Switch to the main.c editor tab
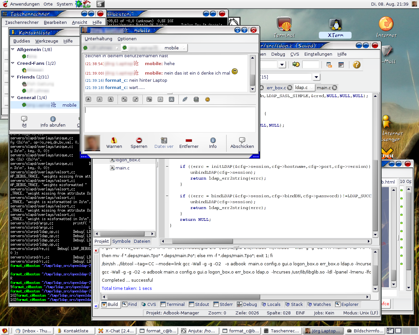The height and width of the screenshot is (335, 419). click(x=323, y=88)
